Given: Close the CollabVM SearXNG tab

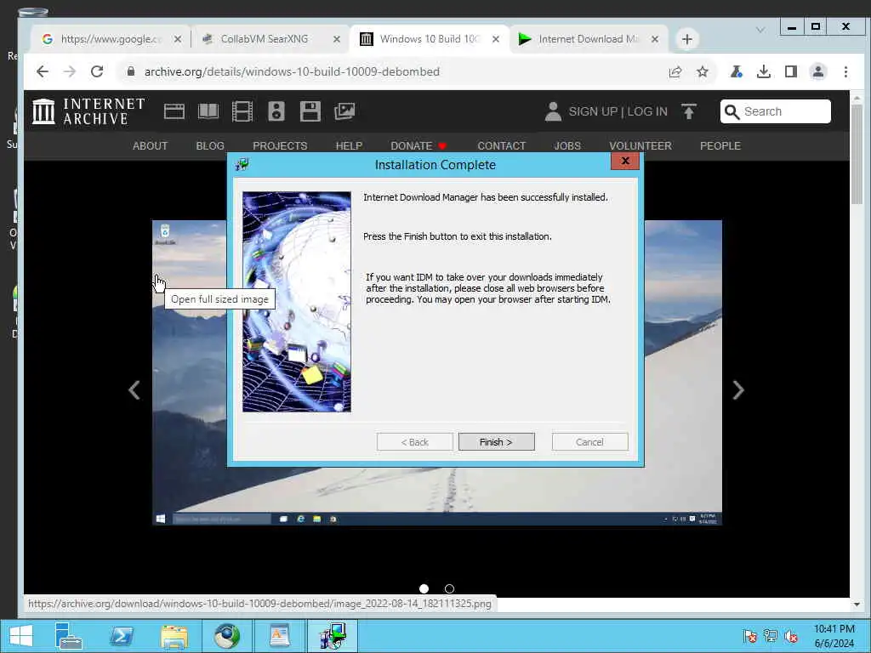Looking at the screenshot, I should 337,39.
